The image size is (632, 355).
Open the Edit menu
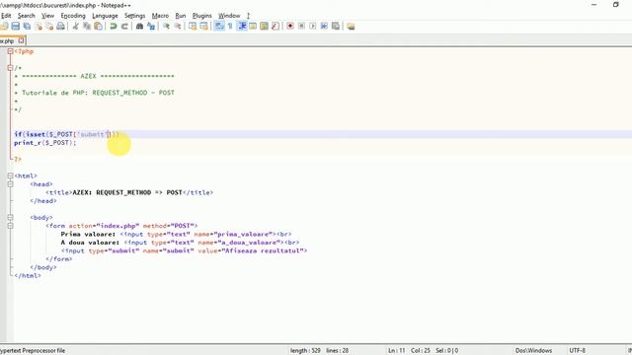click(6, 16)
